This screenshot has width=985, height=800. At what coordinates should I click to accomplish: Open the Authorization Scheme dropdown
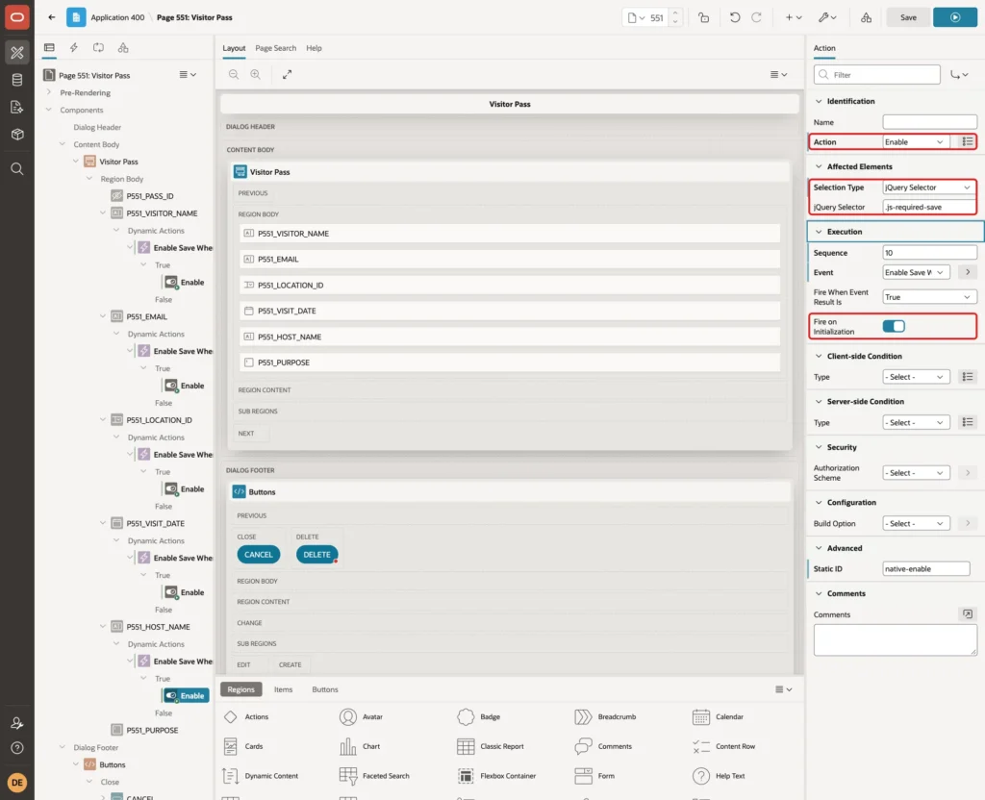[x=916, y=473]
